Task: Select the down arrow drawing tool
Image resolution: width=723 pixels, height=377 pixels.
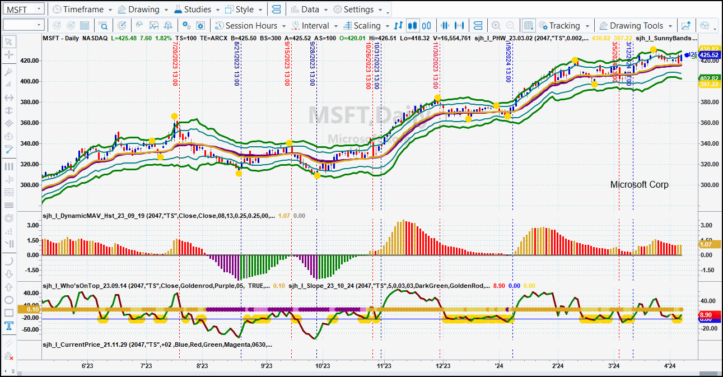Action: (x=9, y=274)
